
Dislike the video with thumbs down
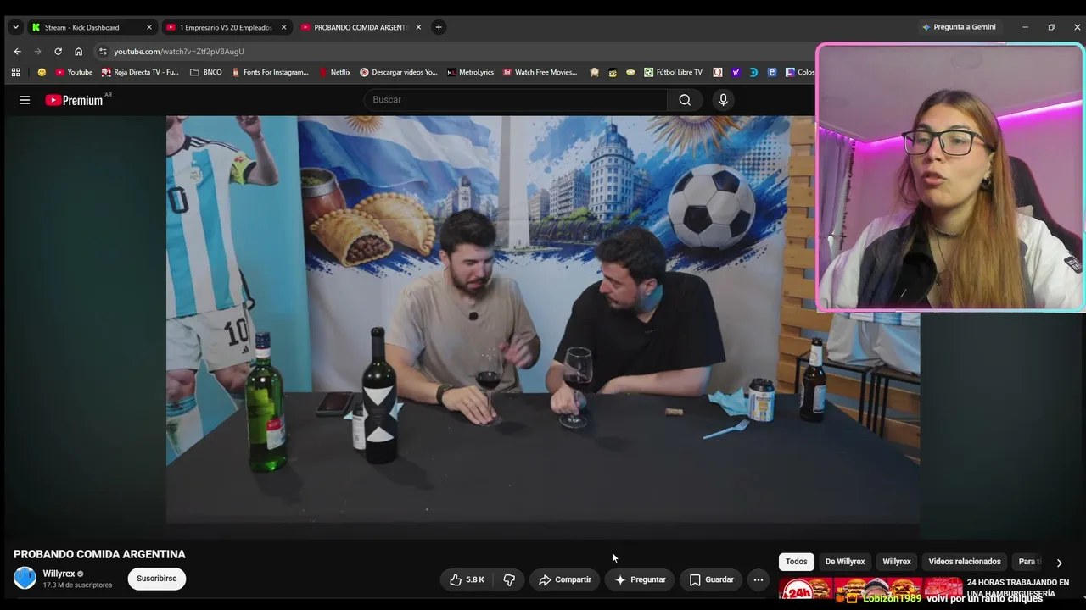pyautogui.click(x=509, y=579)
